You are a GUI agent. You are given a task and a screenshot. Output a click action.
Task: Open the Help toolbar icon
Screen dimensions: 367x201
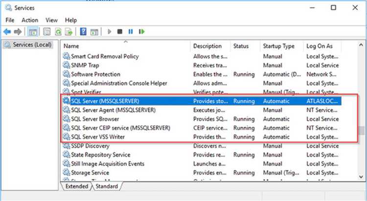(83, 31)
